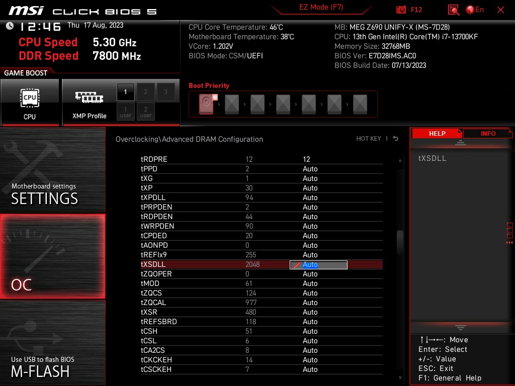This screenshot has width=515, height=386.
Task: Click the scroll up arrow of the list
Action: coord(400,160)
